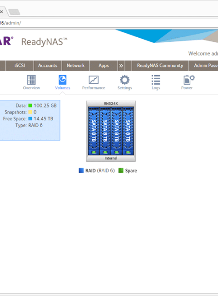Screen dimensions: 218x296
Task: Select the fourth SATA 8 TB disk
Action: coord(128,131)
